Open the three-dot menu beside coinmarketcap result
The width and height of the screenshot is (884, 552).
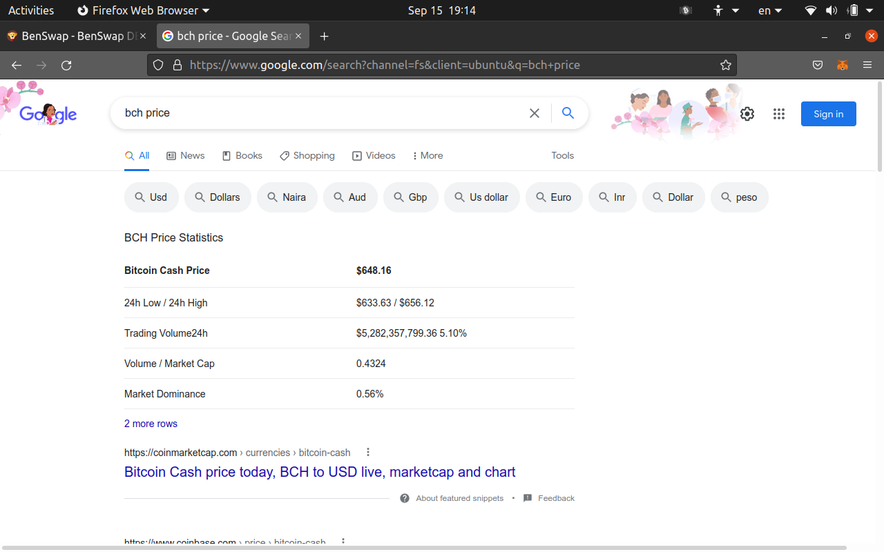(368, 453)
